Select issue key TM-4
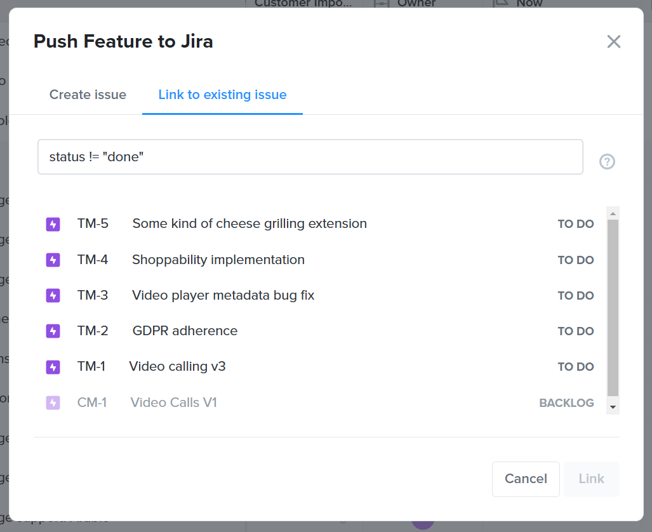 93,260
